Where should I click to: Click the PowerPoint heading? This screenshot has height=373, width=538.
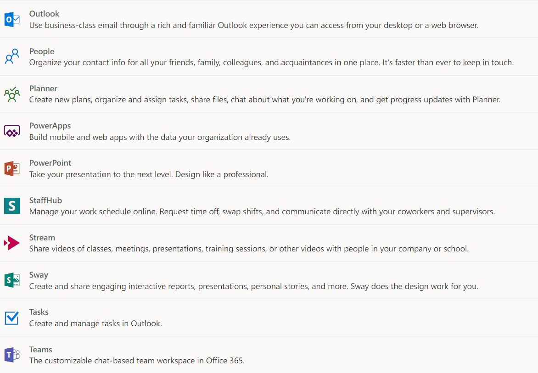(50, 163)
